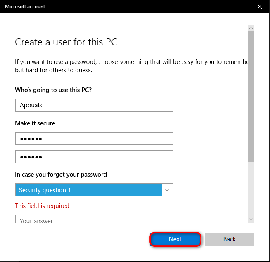Click the Create a user for this PC heading
This screenshot has width=270, height=262.
tap(66, 42)
